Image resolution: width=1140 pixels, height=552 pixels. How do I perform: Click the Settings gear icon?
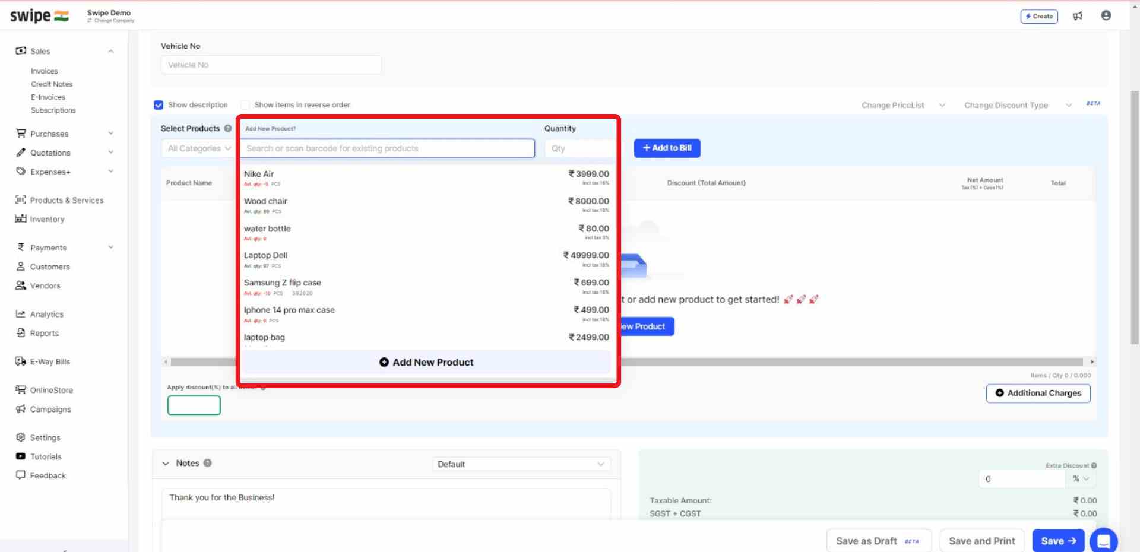coord(21,437)
